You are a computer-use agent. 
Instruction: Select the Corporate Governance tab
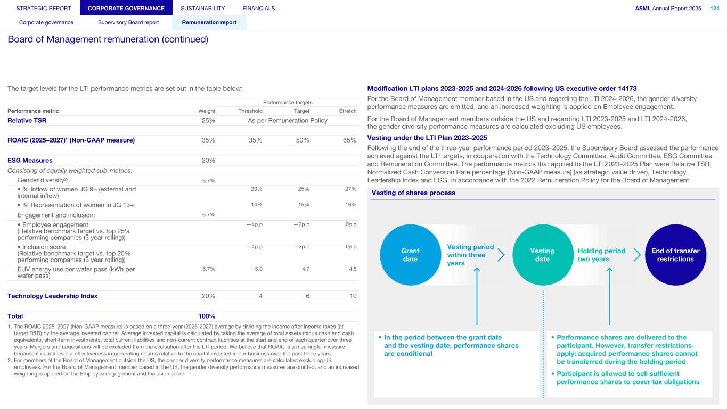pyautogui.click(x=126, y=8)
